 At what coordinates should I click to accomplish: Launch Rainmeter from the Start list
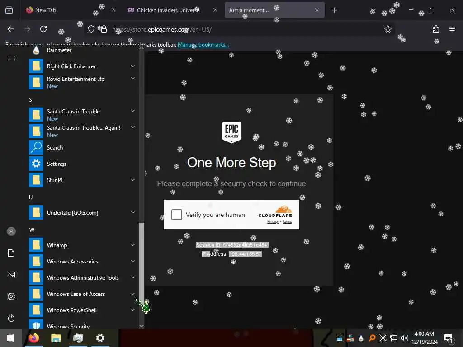82,50
